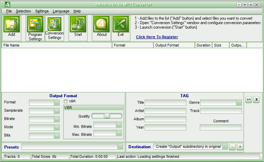This screenshot has height=162, width=264.
Task: Click the 'Tracks: 0' status bar entry
Action: point(17,156)
